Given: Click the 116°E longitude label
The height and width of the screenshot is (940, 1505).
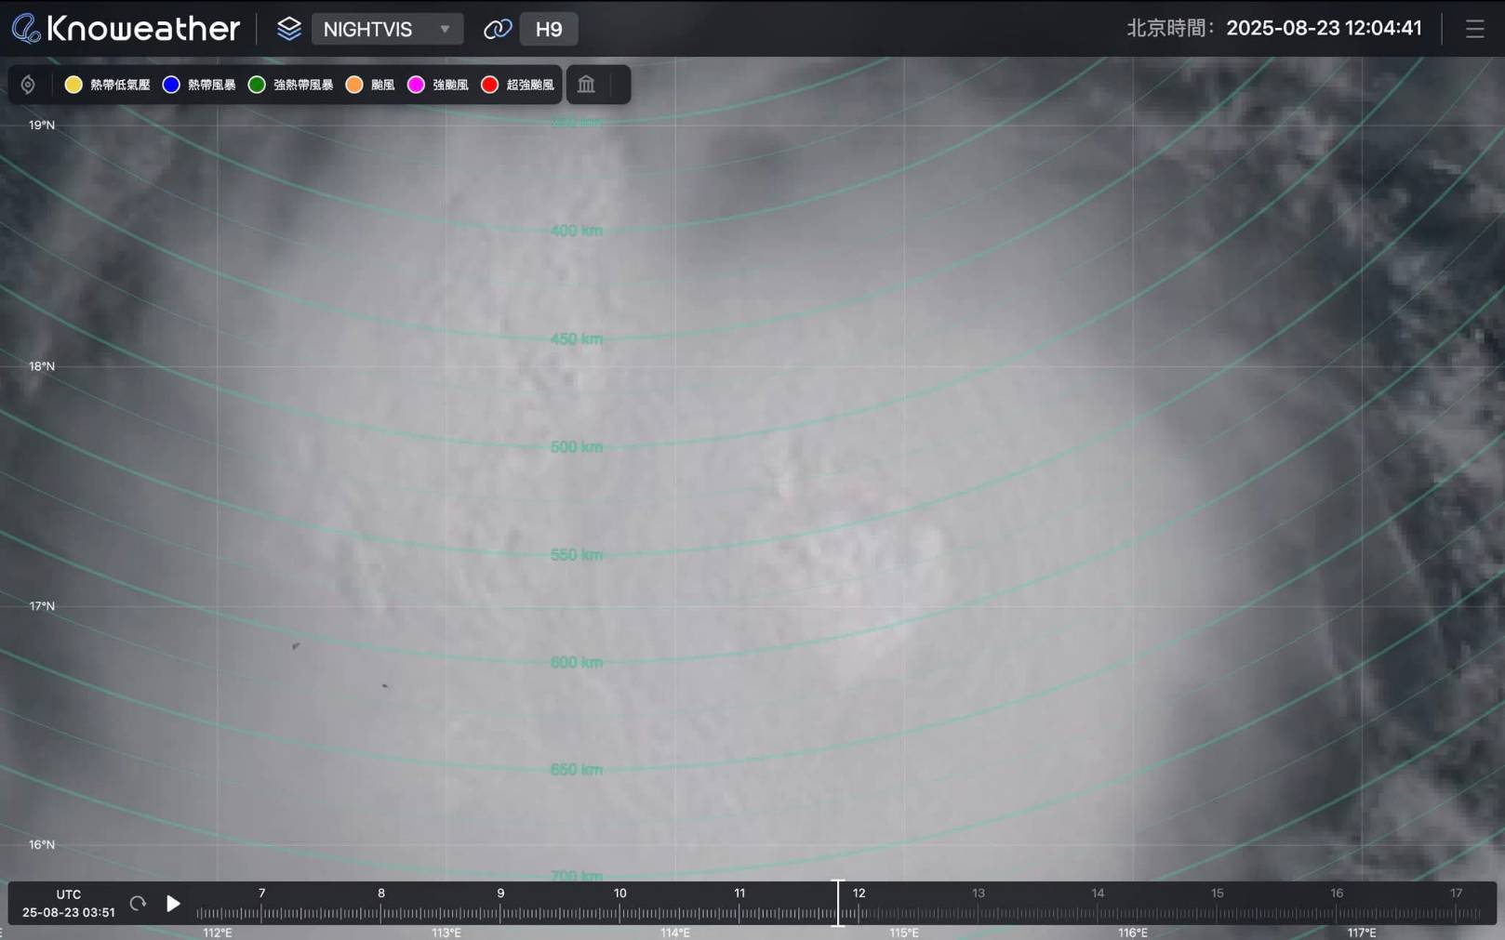Looking at the screenshot, I should click(1133, 933).
